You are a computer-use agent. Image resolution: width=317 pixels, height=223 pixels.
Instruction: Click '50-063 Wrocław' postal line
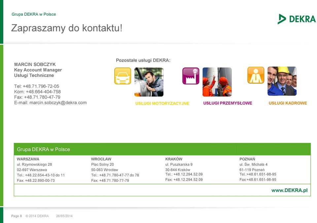pos(104,170)
